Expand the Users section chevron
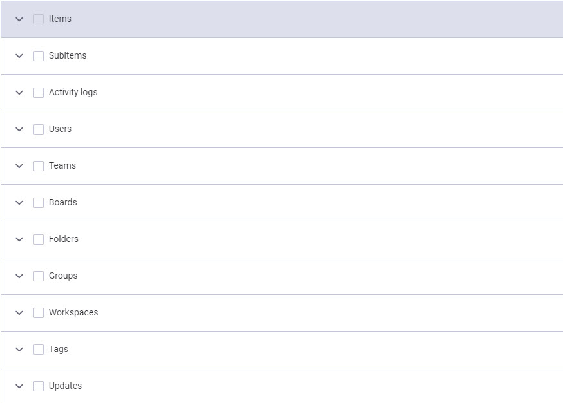The height and width of the screenshot is (403, 563). [x=19, y=129]
